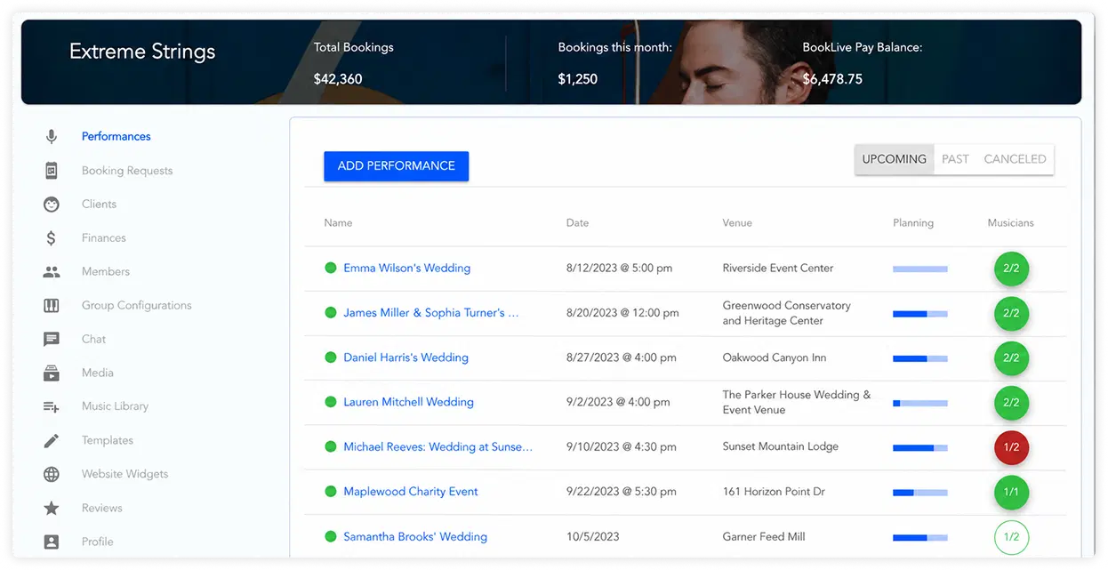Click 1/1 musicians badge for Maplewood Charity Event
1108x570 pixels.
(1011, 492)
